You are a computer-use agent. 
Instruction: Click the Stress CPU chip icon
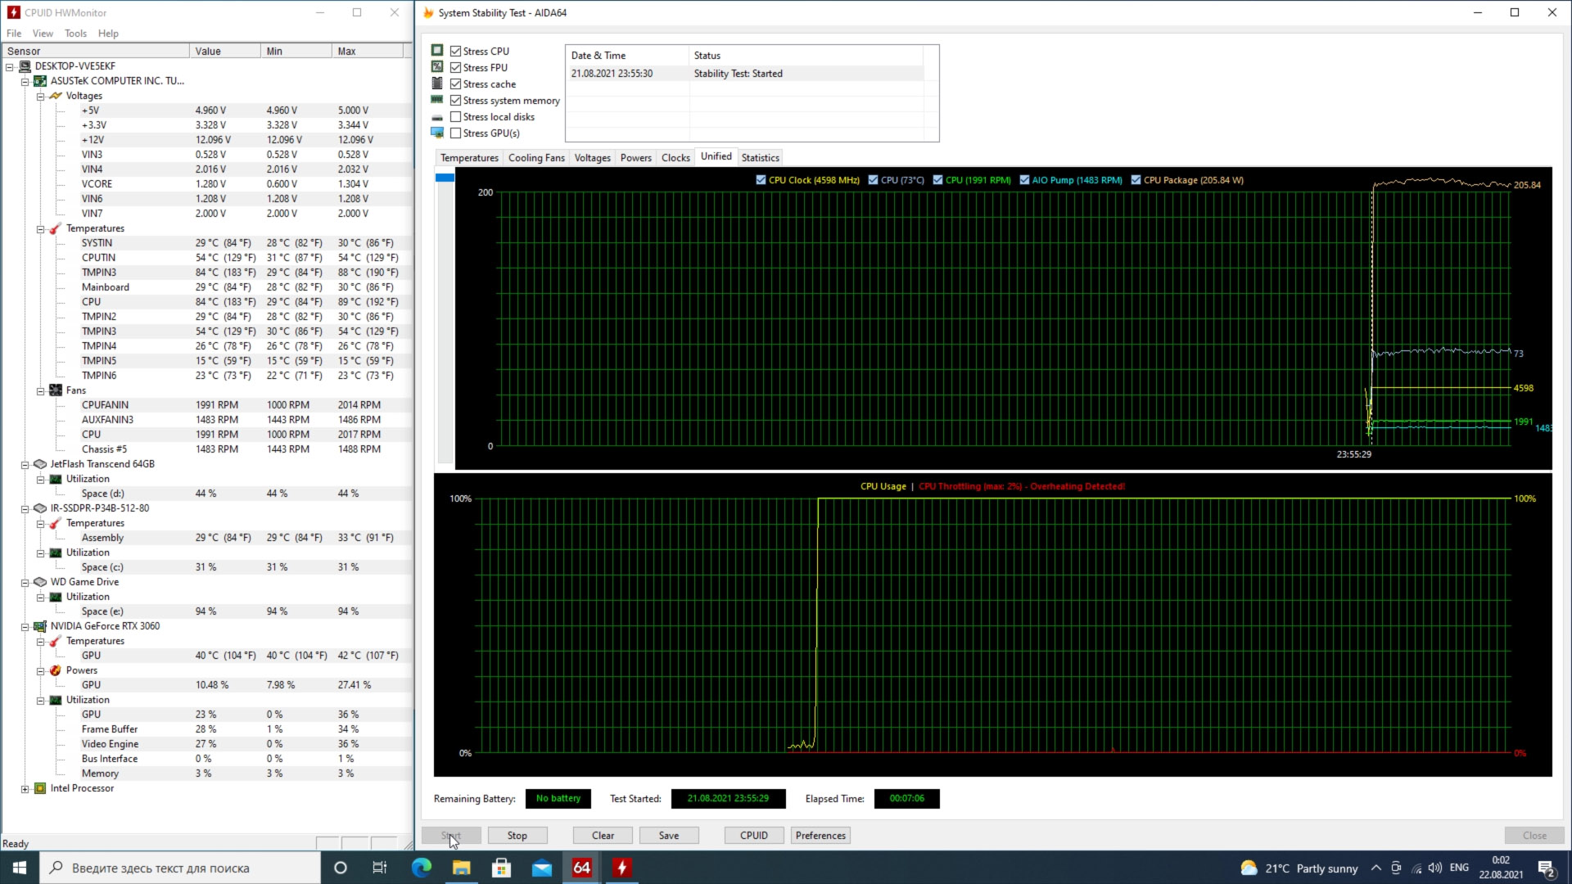point(437,51)
